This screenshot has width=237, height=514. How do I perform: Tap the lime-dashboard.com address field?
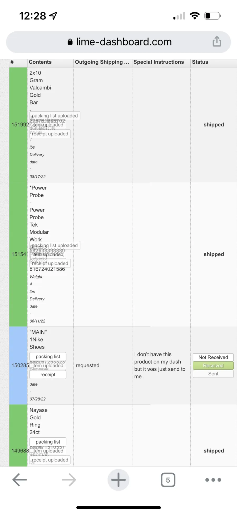[118, 42]
